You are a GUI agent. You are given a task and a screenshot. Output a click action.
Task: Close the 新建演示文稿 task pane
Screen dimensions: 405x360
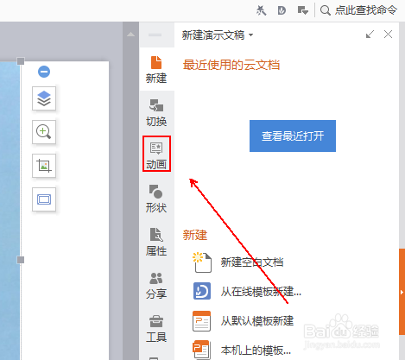point(388,35)
